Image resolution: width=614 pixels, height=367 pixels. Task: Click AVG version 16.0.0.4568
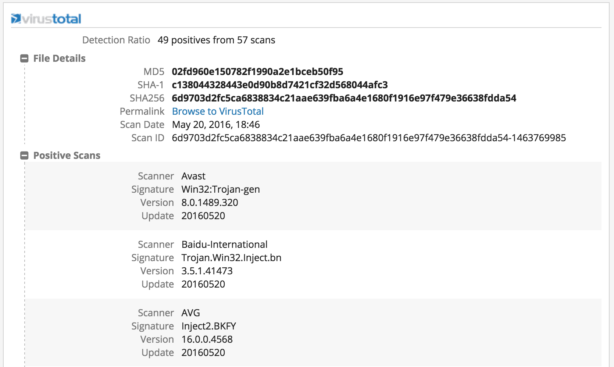point(207,339)
